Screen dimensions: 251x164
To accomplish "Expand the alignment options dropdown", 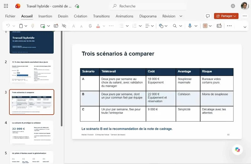I will tap(152, 26).
